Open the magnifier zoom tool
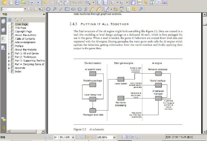 click(x=88, y=2)
